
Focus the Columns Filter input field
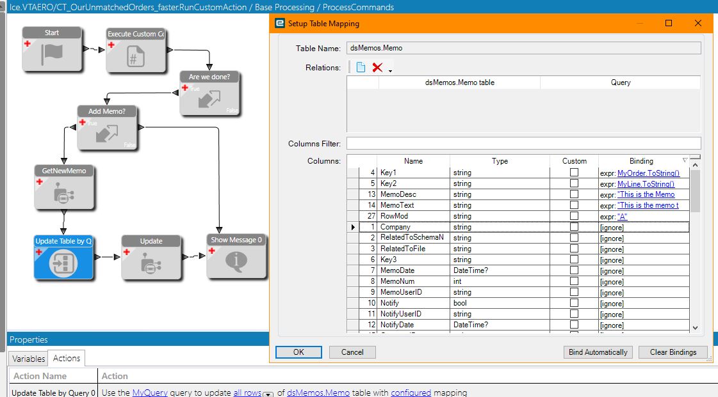[x=523, y=143]
